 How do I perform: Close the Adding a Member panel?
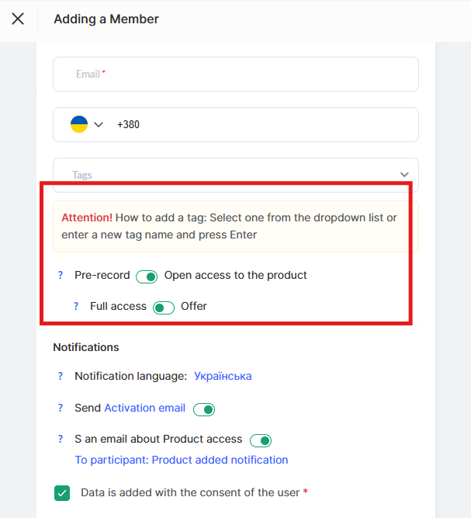point(18,19)
